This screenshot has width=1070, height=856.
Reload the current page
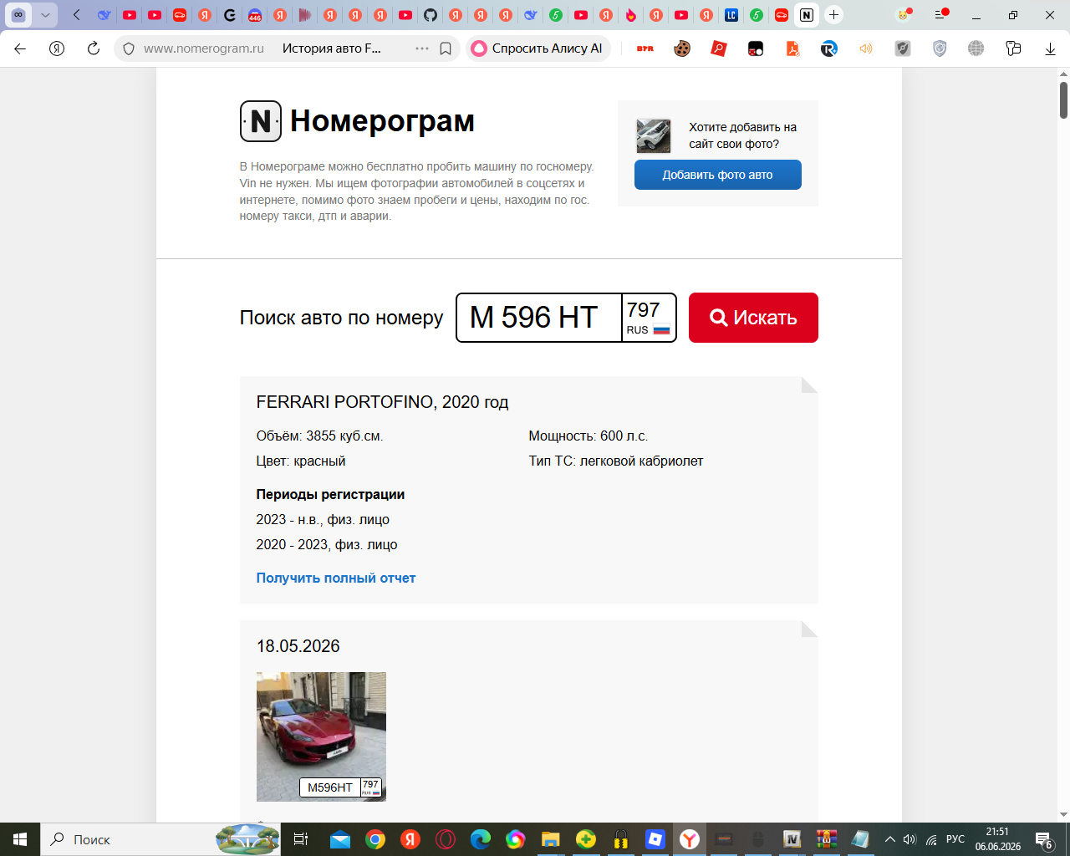pyautogui.click(x=94, y=48)
